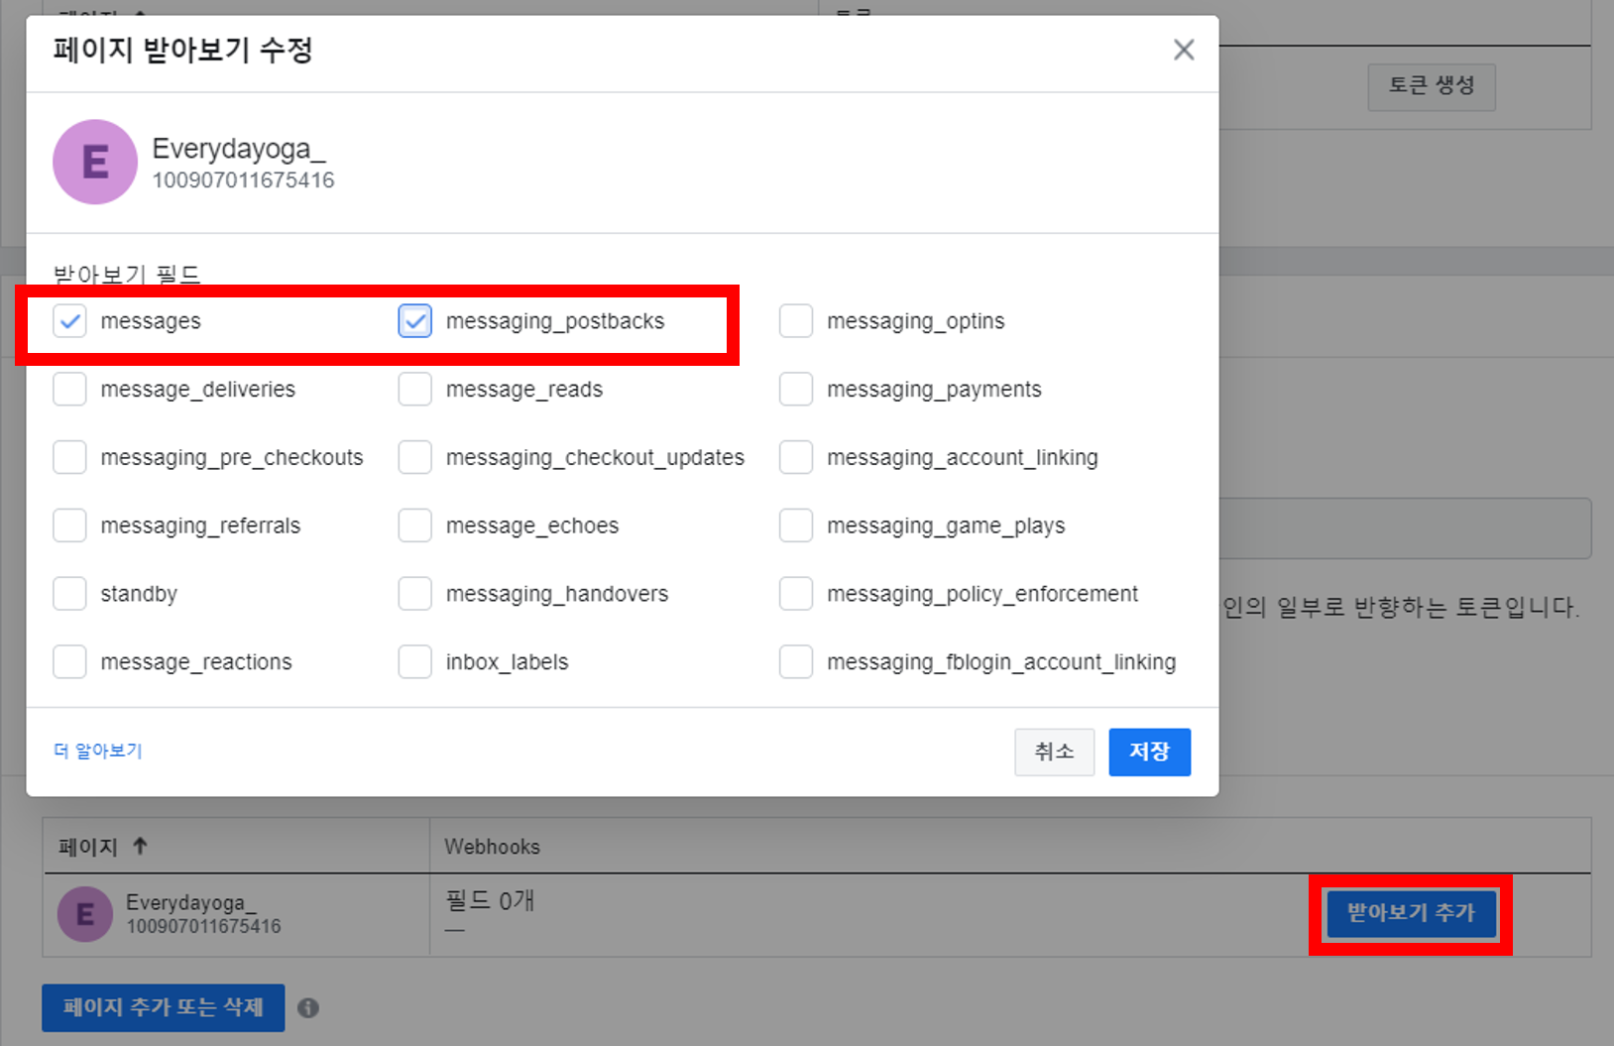Check the message_deliveries field
The width and height of the screenshot is (1614, 1046).
click(69, 390)
